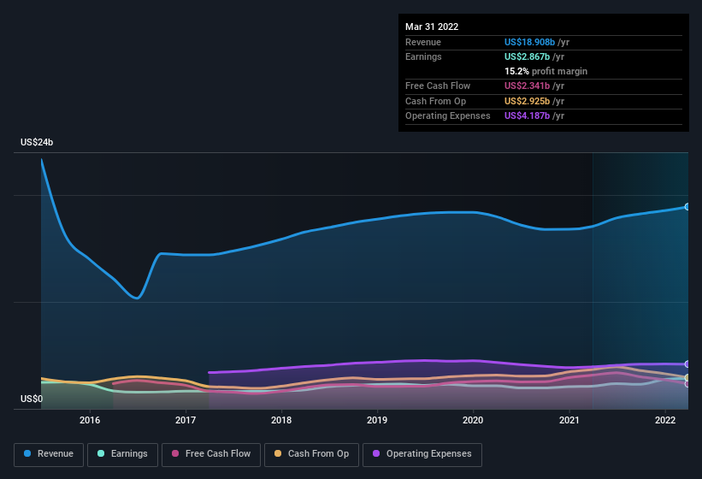
Task: Toggle the Cash From Op legend button
Action: coord(311,454)
